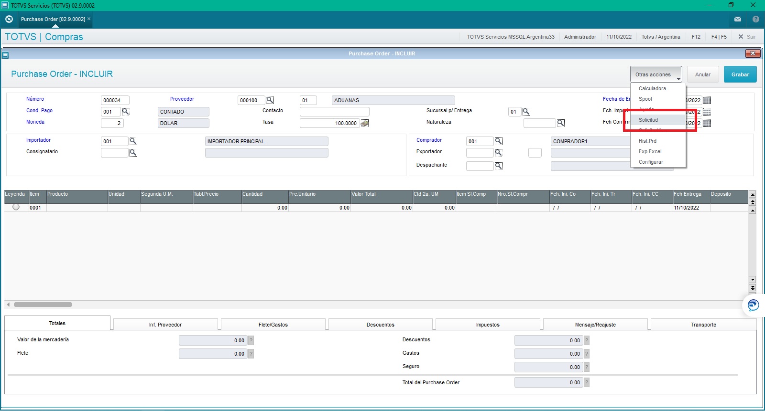Image resolution: width=765 pixels, height=411 pixels.
Task: Click the Naturaleza lookup magnifier
Action: click(x=561, y=123)
